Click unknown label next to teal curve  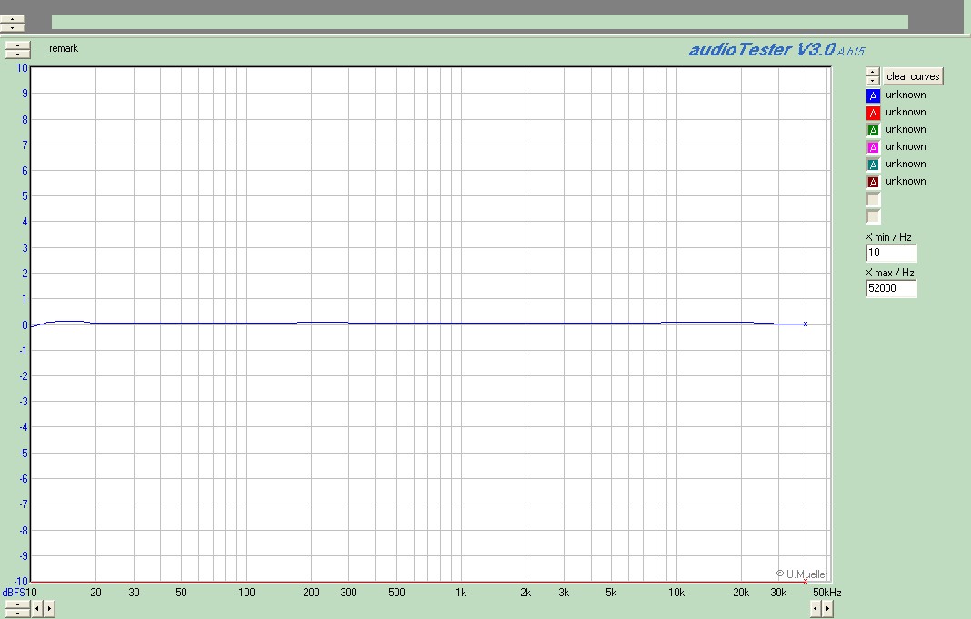(x=906, y=164)
